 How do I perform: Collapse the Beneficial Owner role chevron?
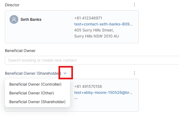pos(65,73)
